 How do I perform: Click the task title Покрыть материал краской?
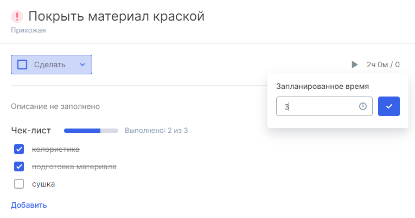[116, 16]
